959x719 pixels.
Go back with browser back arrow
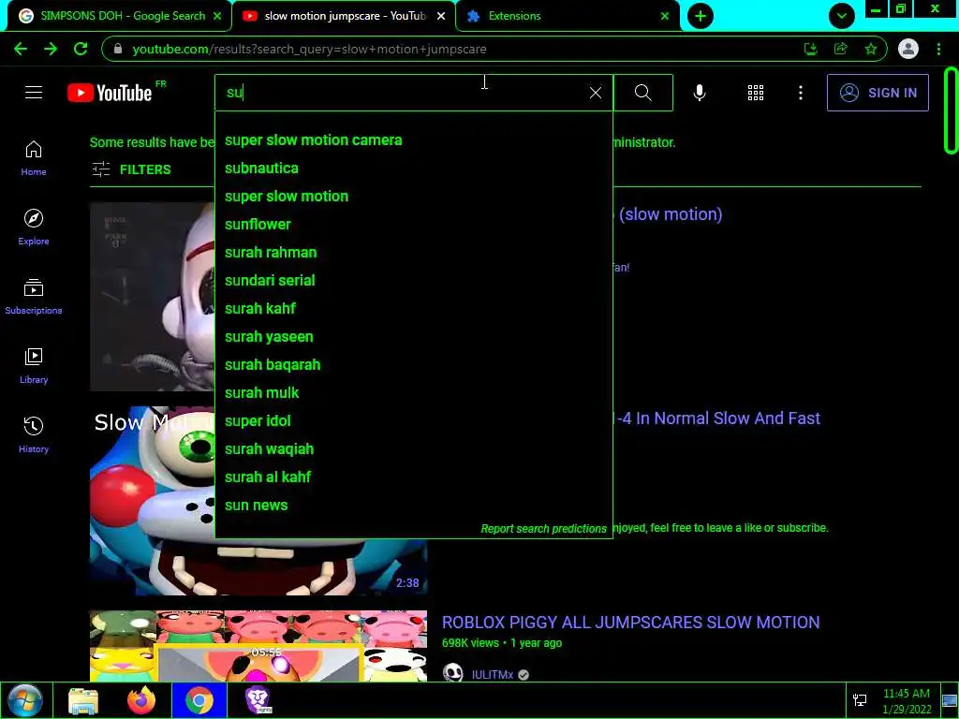coord(21,49)
